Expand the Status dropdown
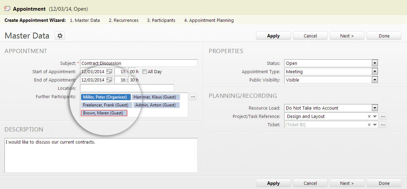This screenshot has width=407, height=189. pos(375,63)
